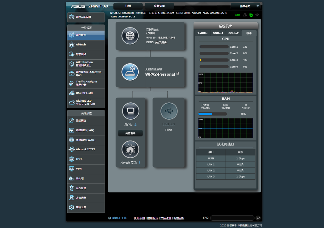Click the AiMesh node count 1

pos(139,162)
